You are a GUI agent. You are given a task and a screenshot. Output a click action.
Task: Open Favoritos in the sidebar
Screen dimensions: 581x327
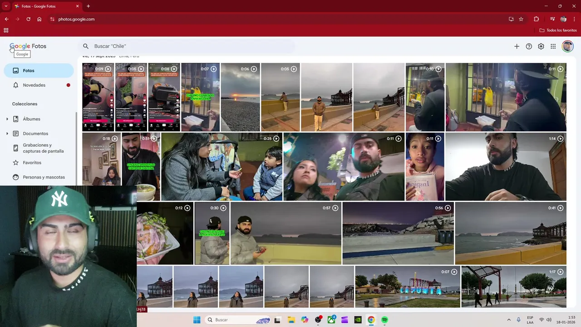click(39, 163)
